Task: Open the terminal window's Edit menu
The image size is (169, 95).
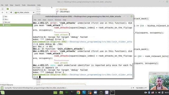Action: point(39,20)
